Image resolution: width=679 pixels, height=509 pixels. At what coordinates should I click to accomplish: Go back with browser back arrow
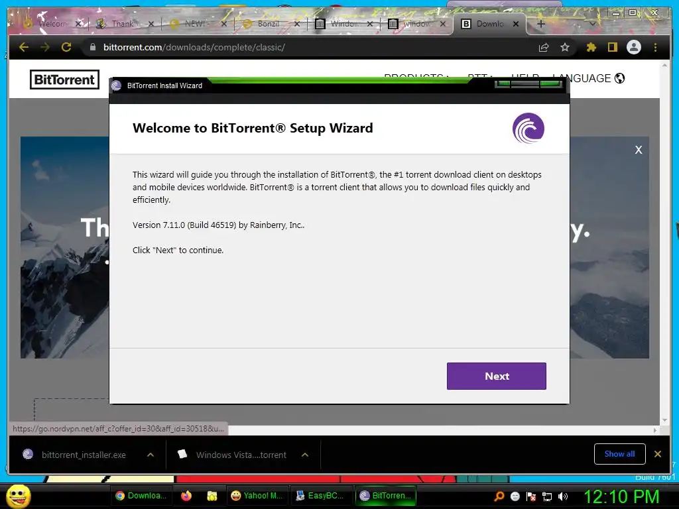24,47
